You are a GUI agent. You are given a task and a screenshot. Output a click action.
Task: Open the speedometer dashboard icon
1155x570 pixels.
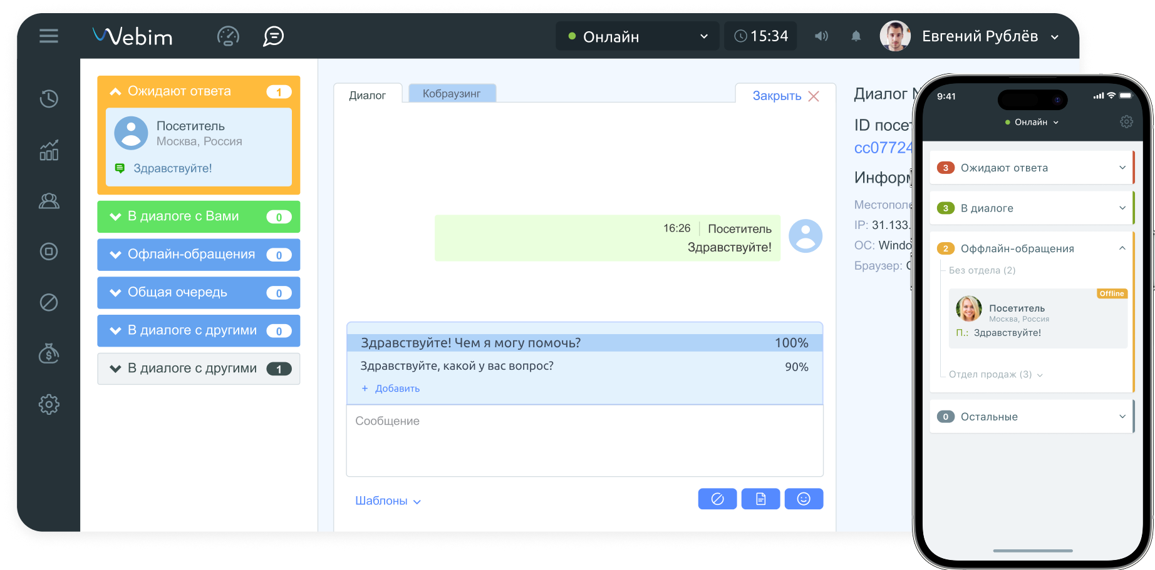(x=228, y=36)
